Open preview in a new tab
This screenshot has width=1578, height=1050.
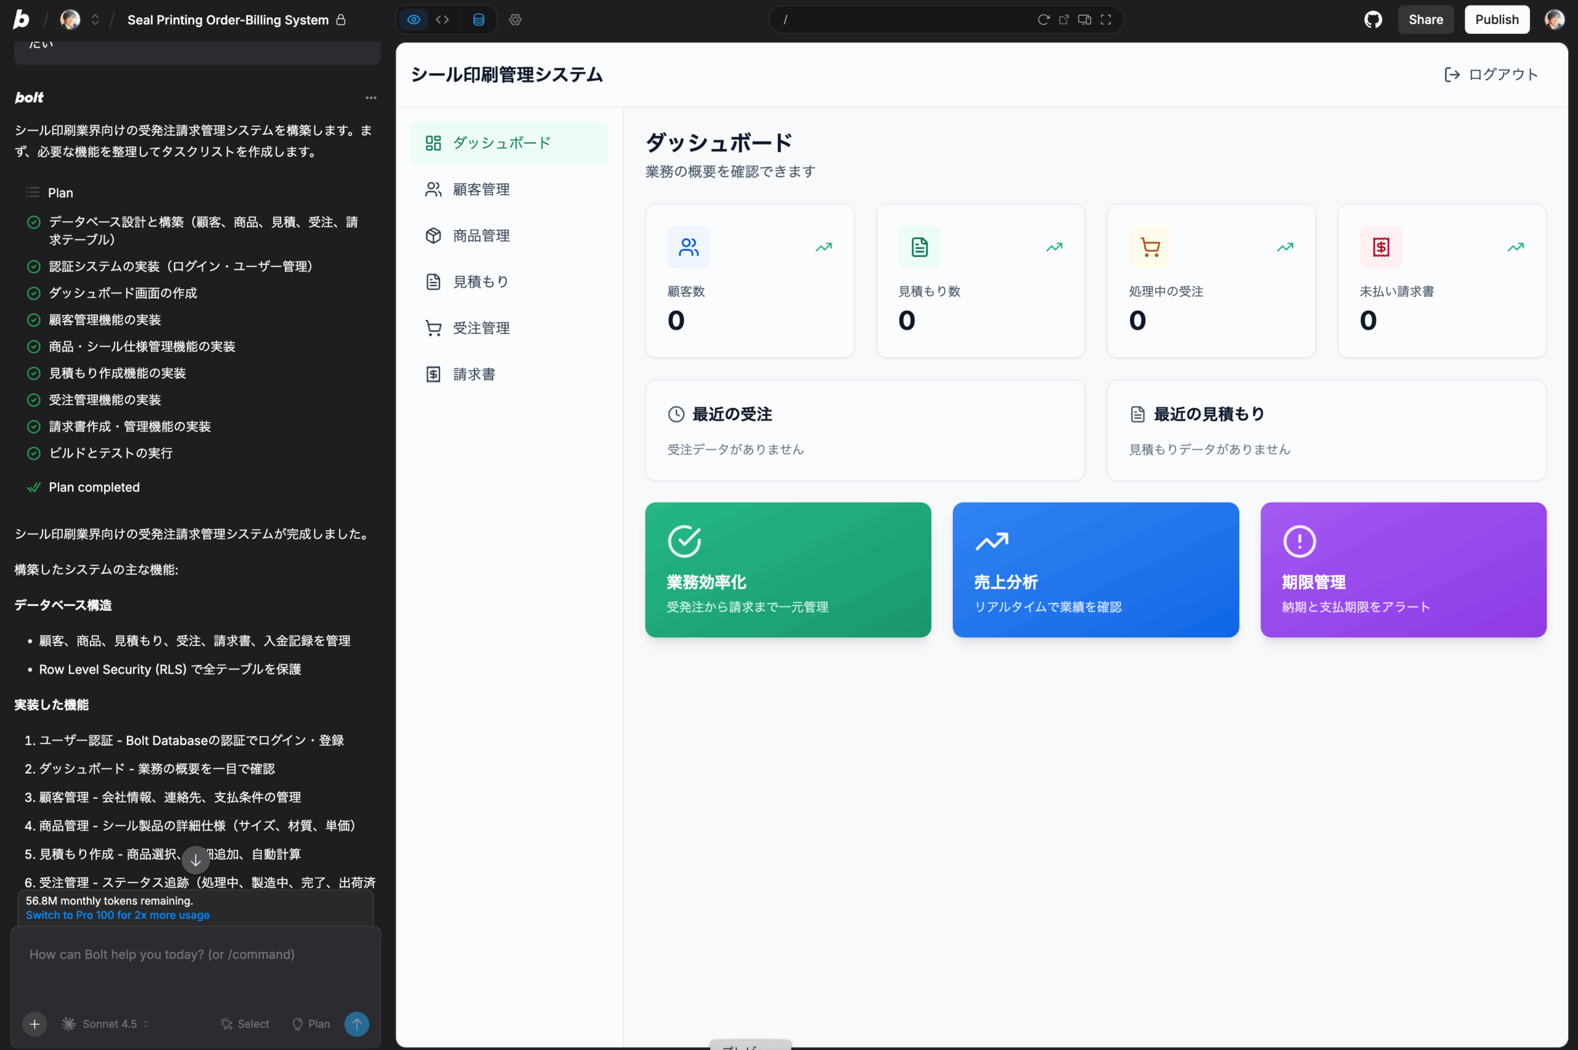point(1063,20)
